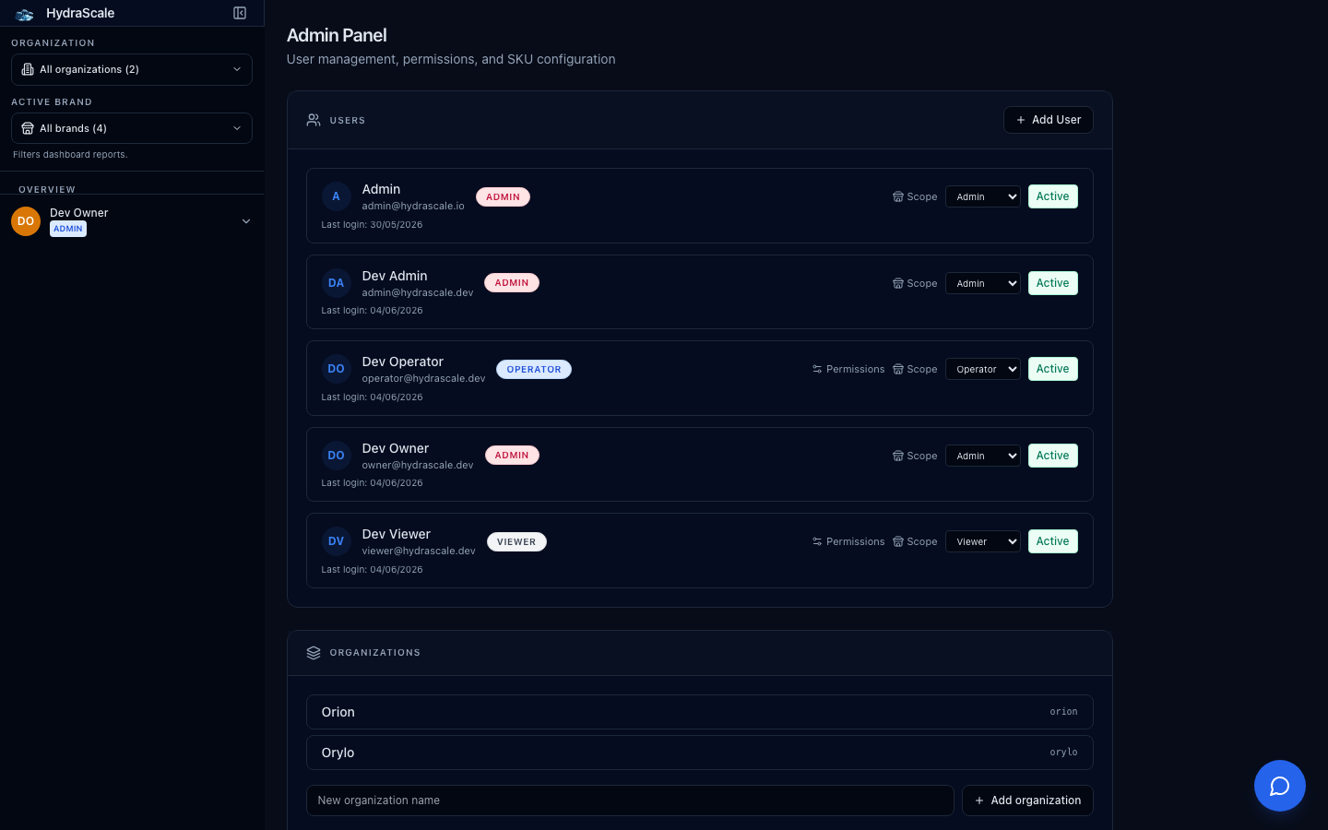Change role dropdown for Dev Admin
1328x830 pixels.
click(983, 283)
